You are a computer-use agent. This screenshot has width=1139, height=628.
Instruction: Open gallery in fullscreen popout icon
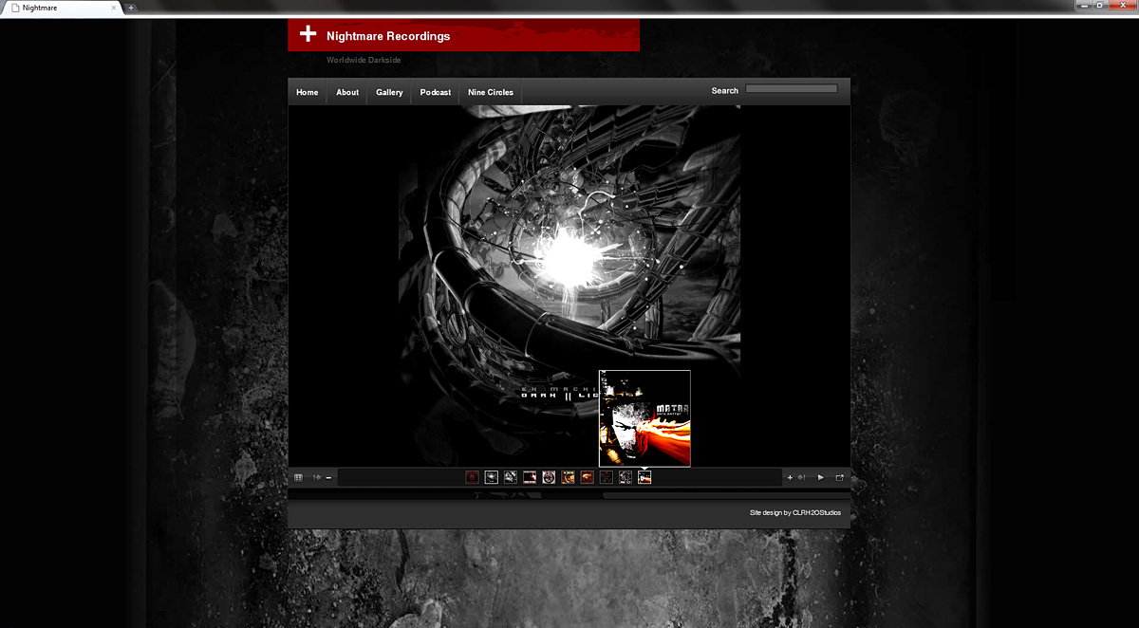840,477
